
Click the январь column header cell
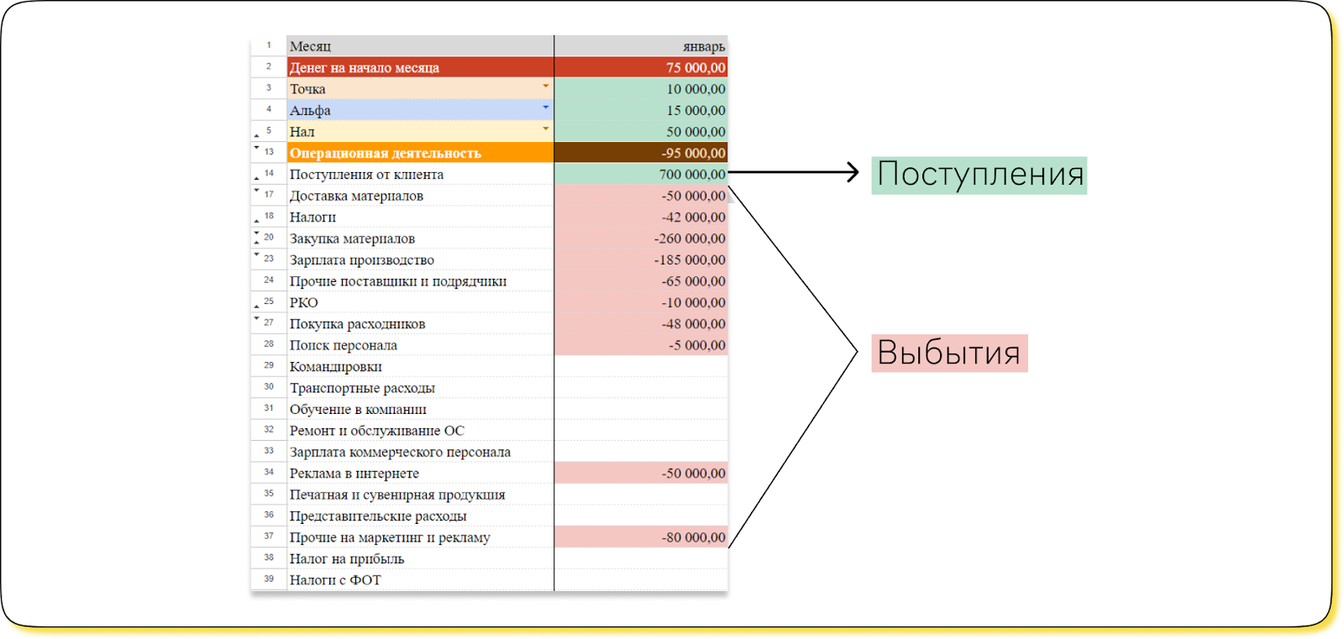pos(640,46)
